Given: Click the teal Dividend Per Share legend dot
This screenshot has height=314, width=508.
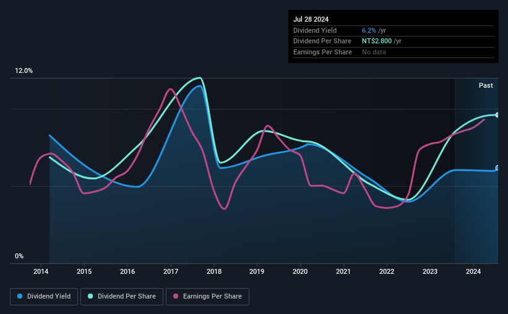Looking at the screenshot, I should click(x=90, y=296).
